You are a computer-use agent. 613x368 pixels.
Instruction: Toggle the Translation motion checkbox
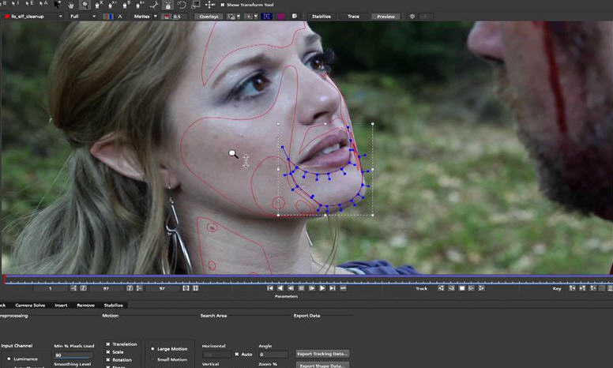pyautogui.click(x=108, y=344)
